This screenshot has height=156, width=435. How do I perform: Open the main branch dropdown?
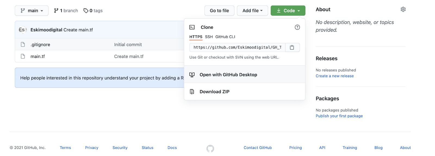(32, 11)
